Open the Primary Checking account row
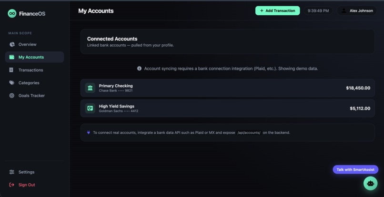384x197 pixels. [228, 88]
